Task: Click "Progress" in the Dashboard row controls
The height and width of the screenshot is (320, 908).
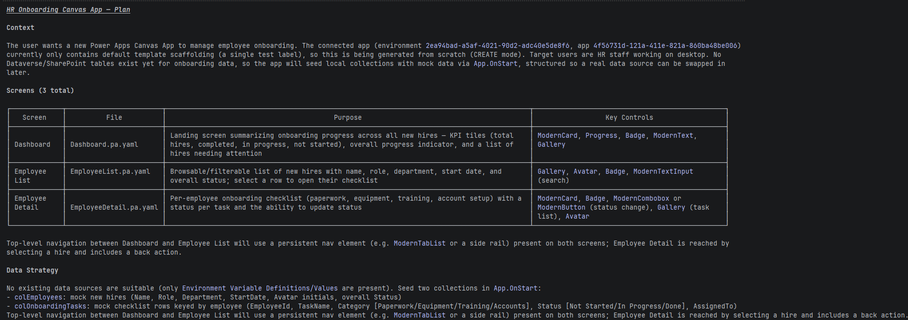Action: click(602, 135)
